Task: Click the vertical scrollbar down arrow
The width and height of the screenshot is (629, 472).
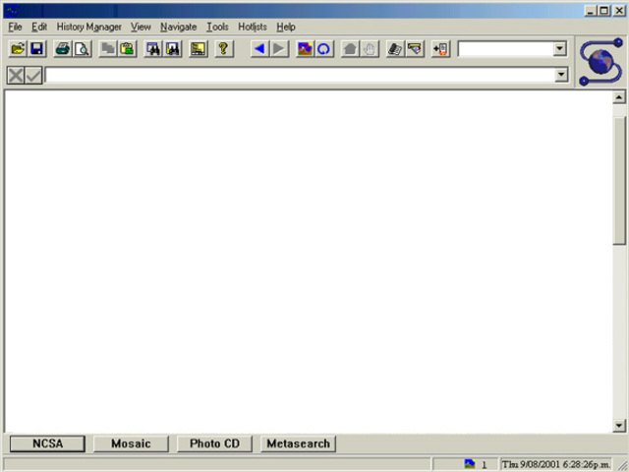Action: click(619, 426)
